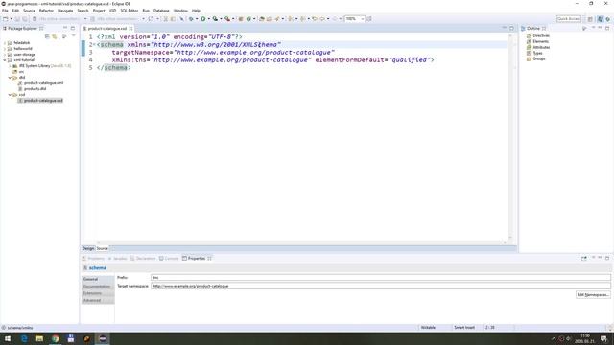This screenshot has width=614, height=345.
Task: Collapse the dtd folder
Action: pos(11,78)
